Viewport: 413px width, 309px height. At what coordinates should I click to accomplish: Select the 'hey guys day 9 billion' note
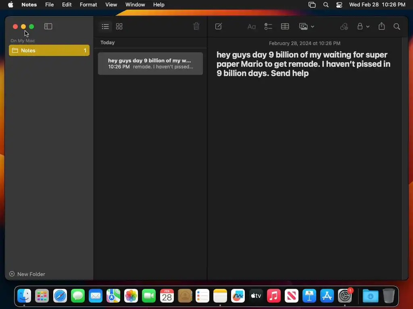click(x=150, y=64)
